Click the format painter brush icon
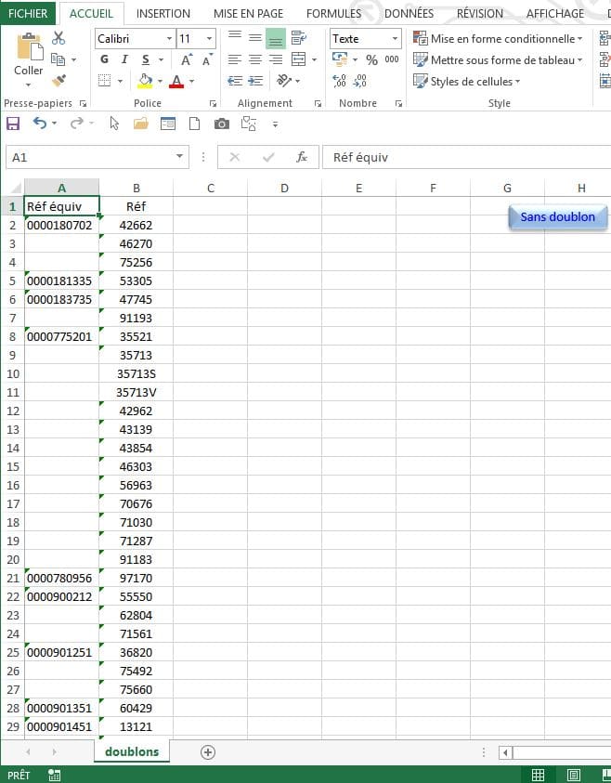Viewport: 611px width, 783px height. click(x=58, y=81)
